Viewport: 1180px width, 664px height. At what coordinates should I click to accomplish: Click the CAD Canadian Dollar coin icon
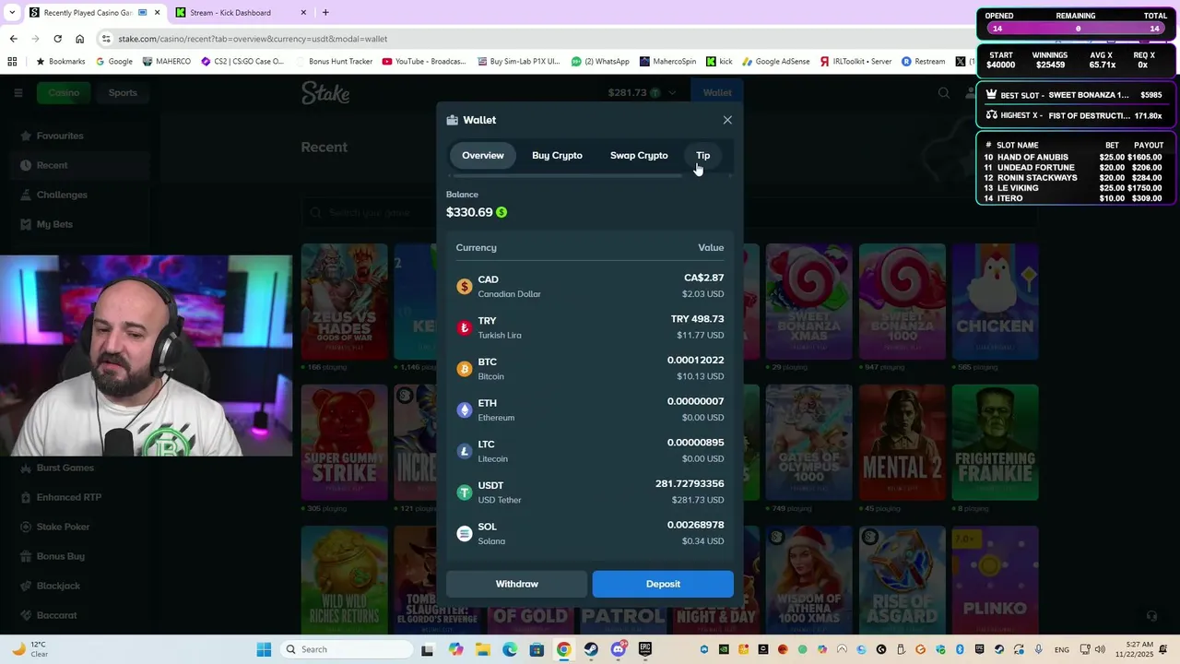pyautogui.click(x=465, y=287)
